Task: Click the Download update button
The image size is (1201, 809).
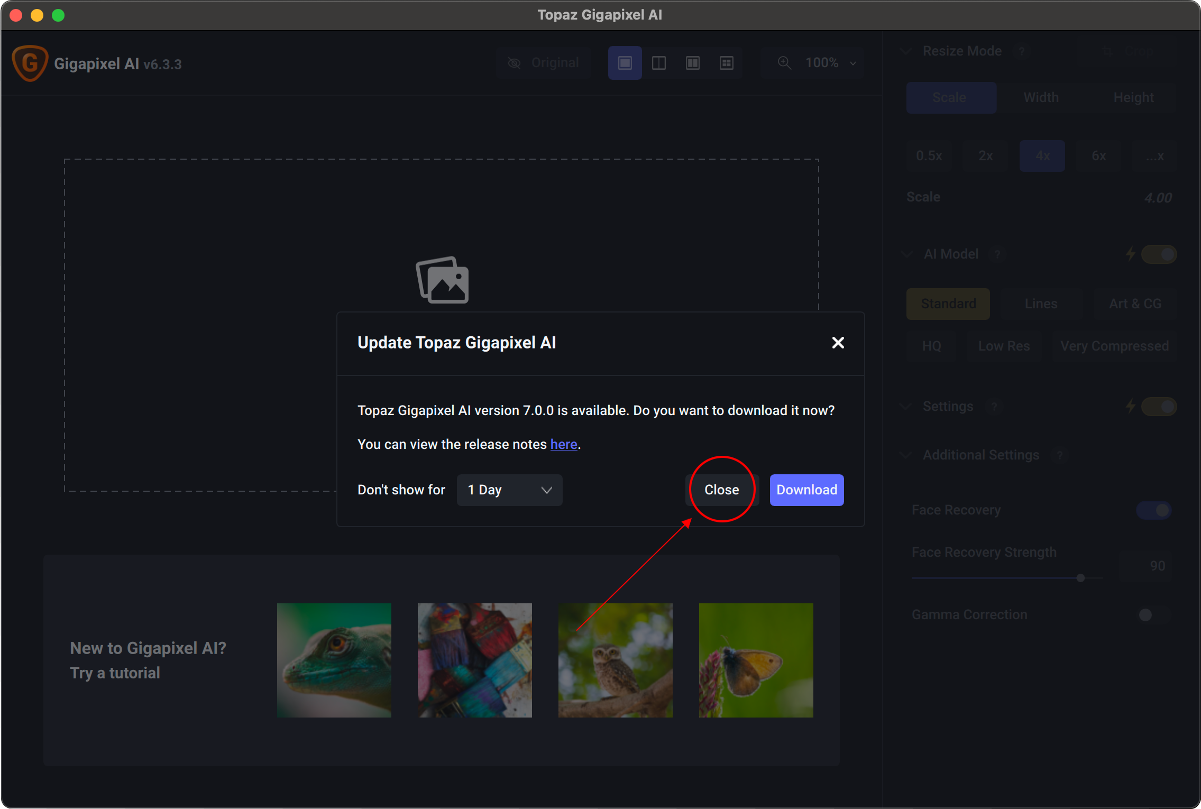Action: click(x=806, y=490)
